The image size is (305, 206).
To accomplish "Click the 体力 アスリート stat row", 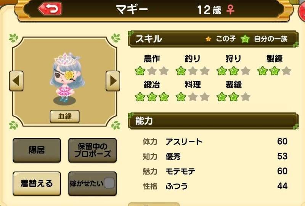I will [x=215, y=142].
